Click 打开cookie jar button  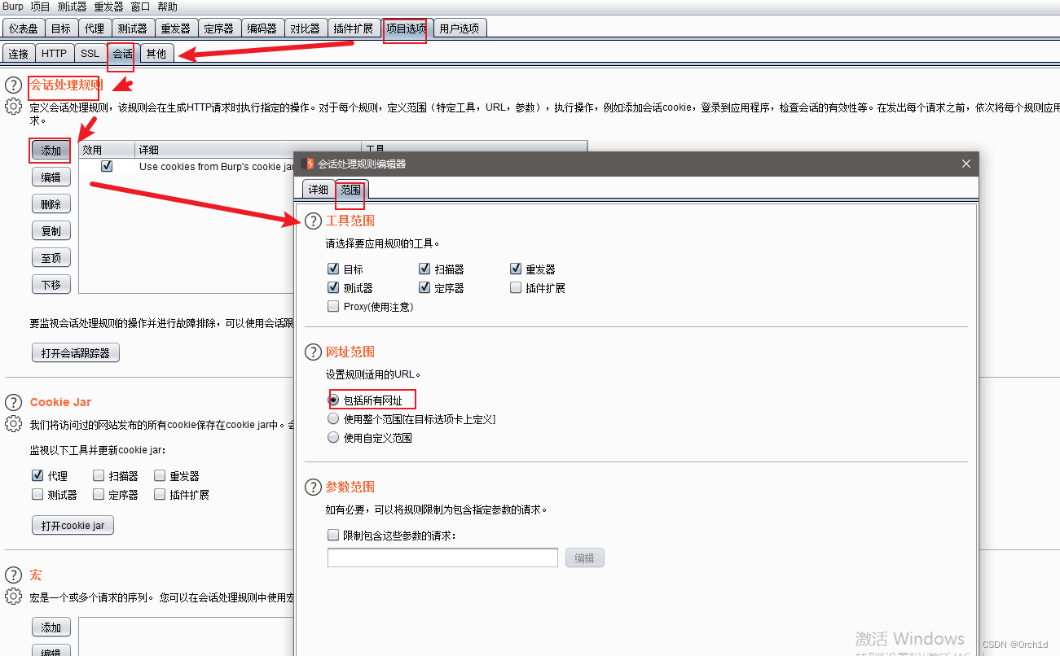[x=73, y=526]
